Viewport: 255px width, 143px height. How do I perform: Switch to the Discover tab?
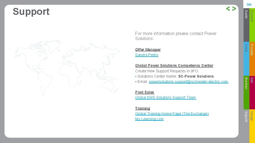coord(252,25)
